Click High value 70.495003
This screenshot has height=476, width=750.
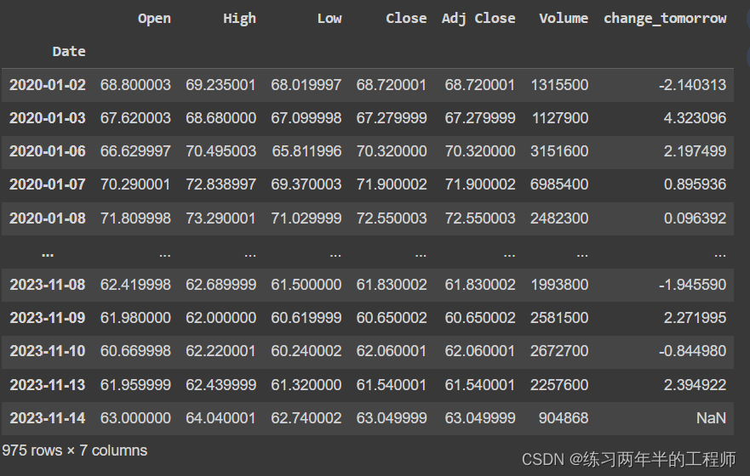220,151
